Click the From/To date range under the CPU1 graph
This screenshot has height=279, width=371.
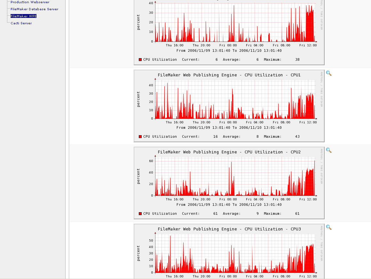click(x=229, y=128)
